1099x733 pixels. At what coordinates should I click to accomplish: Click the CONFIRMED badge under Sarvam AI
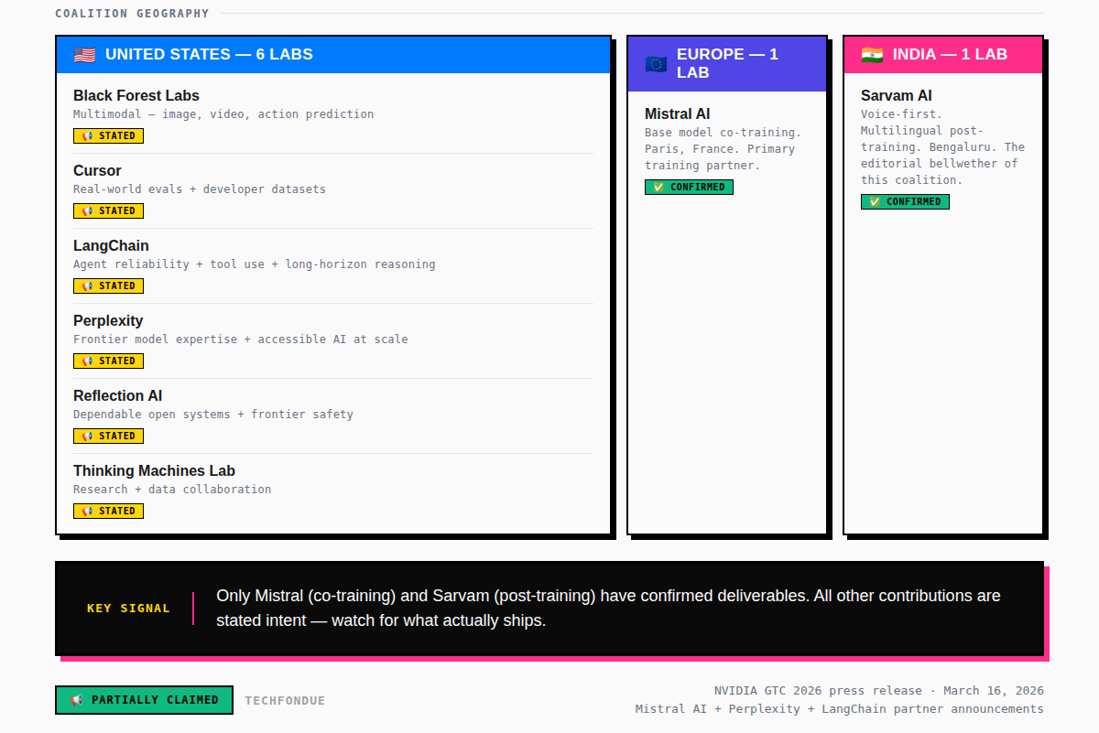click(x=905, y=201)
